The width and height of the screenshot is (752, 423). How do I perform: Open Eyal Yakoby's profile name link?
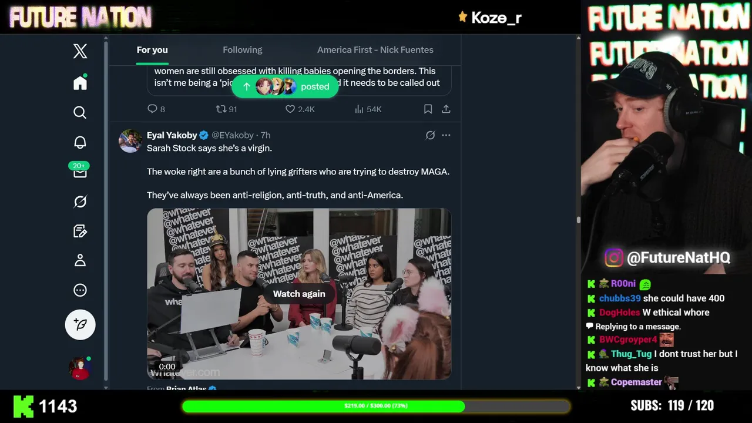click(172, 135)
